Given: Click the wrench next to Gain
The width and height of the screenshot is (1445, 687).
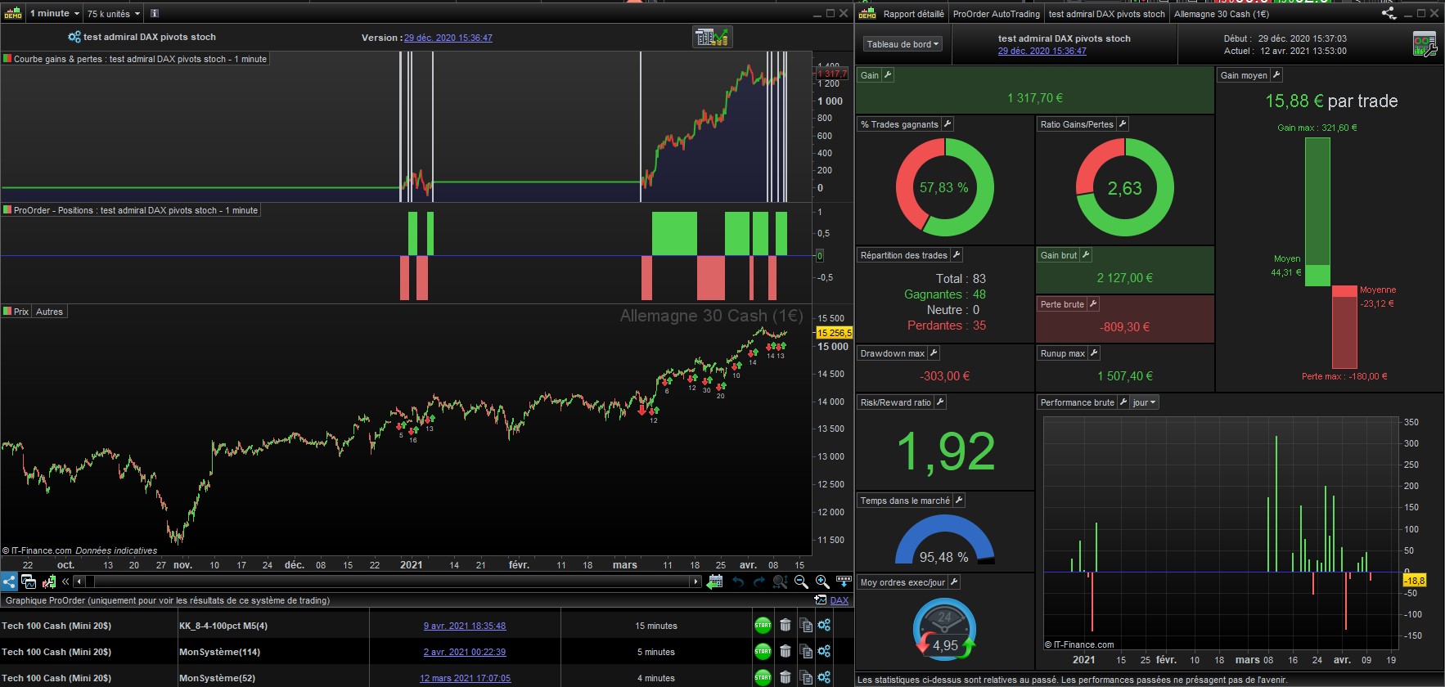Looking at the screenshot, I should tap(888, 75).
